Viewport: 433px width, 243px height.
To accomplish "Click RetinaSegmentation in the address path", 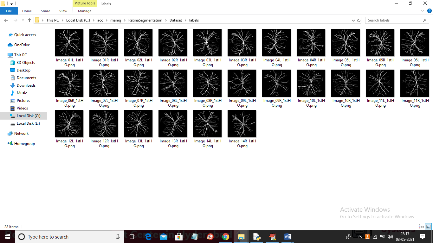I will (145, 20).
